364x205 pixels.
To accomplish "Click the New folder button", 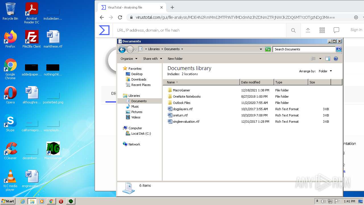I will [175, 59].
